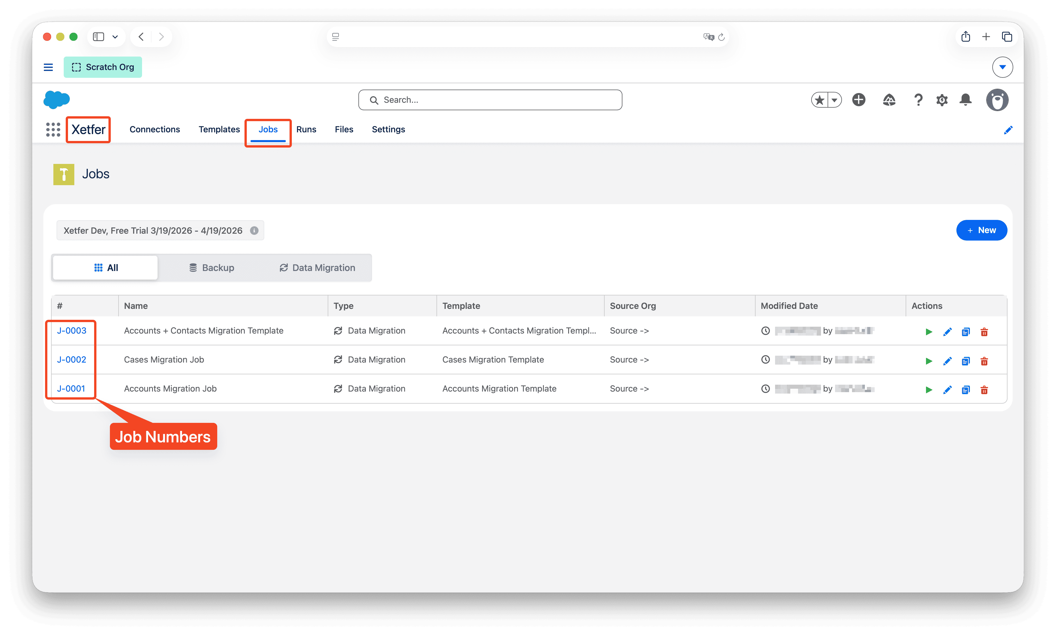Delete job J-0003 with trash icon
1056x635 pixels.
coord(984,332)
